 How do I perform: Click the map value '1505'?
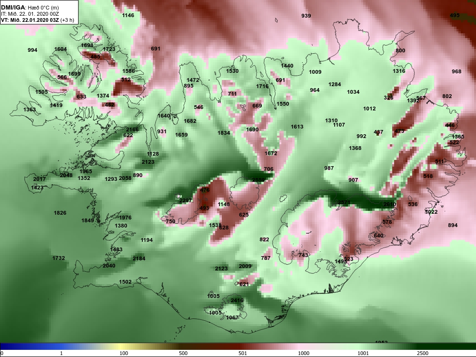[41, 92]
